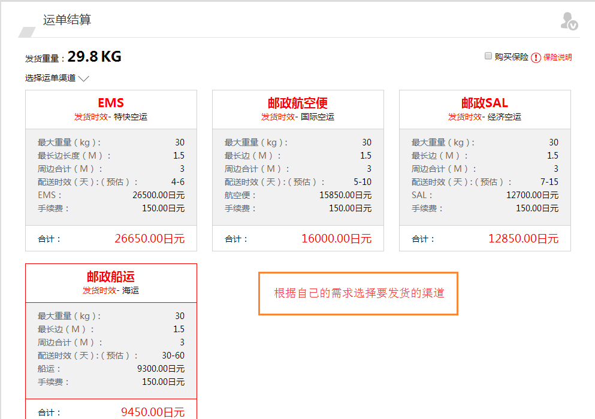This screenshot has width=595, height=419.
Task: Click 邮政SAL total 12850.00日元
Action: tap(523, 238)
